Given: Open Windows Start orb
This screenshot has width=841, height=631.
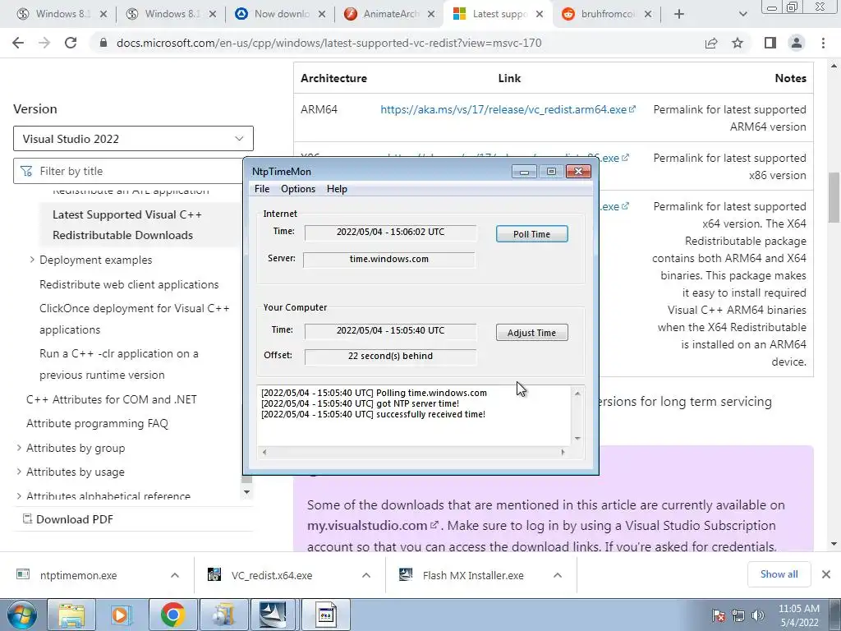Looking at the screenshot, I should click(x=21, y=615).
